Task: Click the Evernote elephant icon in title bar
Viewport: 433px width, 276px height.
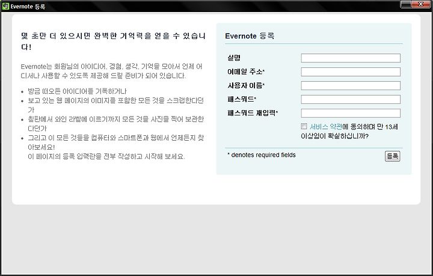Action: pos(5,6)
